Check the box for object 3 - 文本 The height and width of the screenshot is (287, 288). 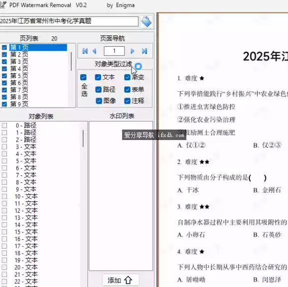(x=4, y=146)
